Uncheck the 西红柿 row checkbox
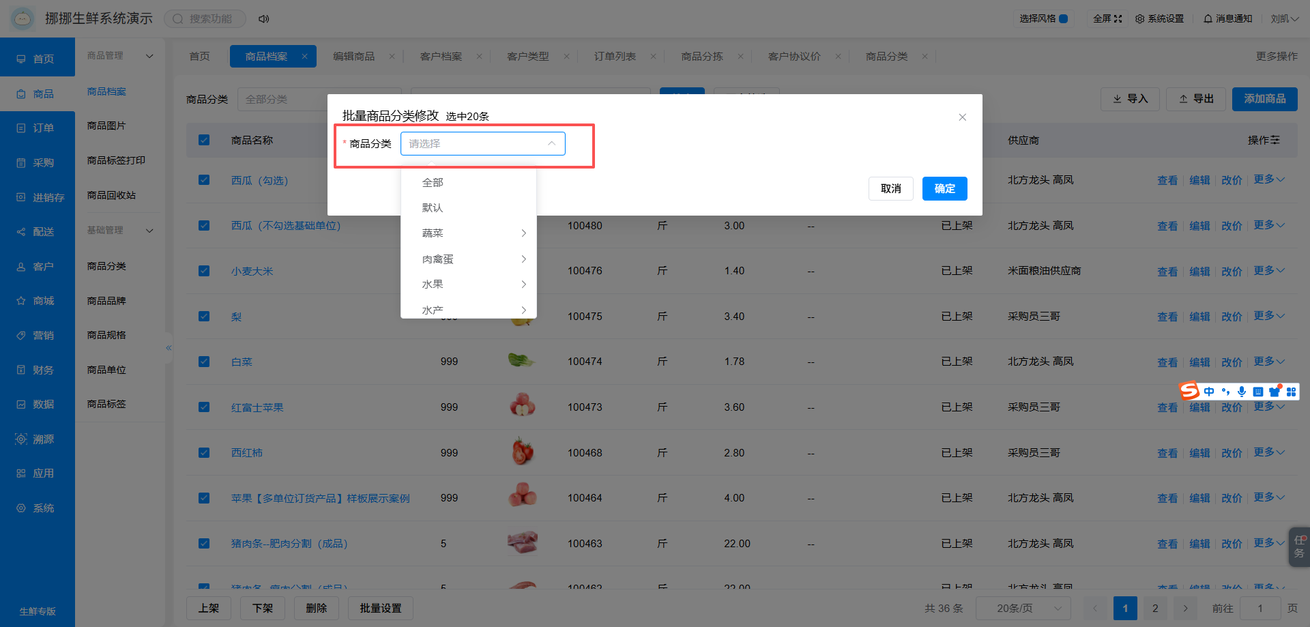Screen dimensions: 1310x627 (x=204, y=452)
